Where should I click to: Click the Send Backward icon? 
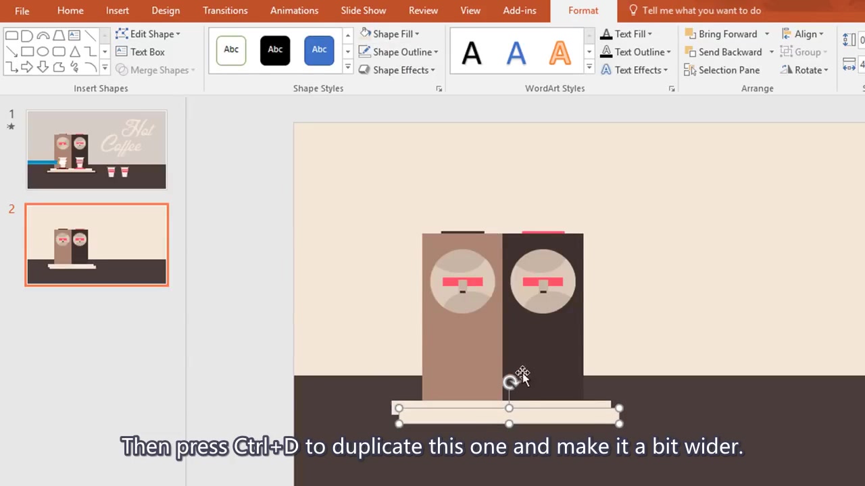(689, 51)
